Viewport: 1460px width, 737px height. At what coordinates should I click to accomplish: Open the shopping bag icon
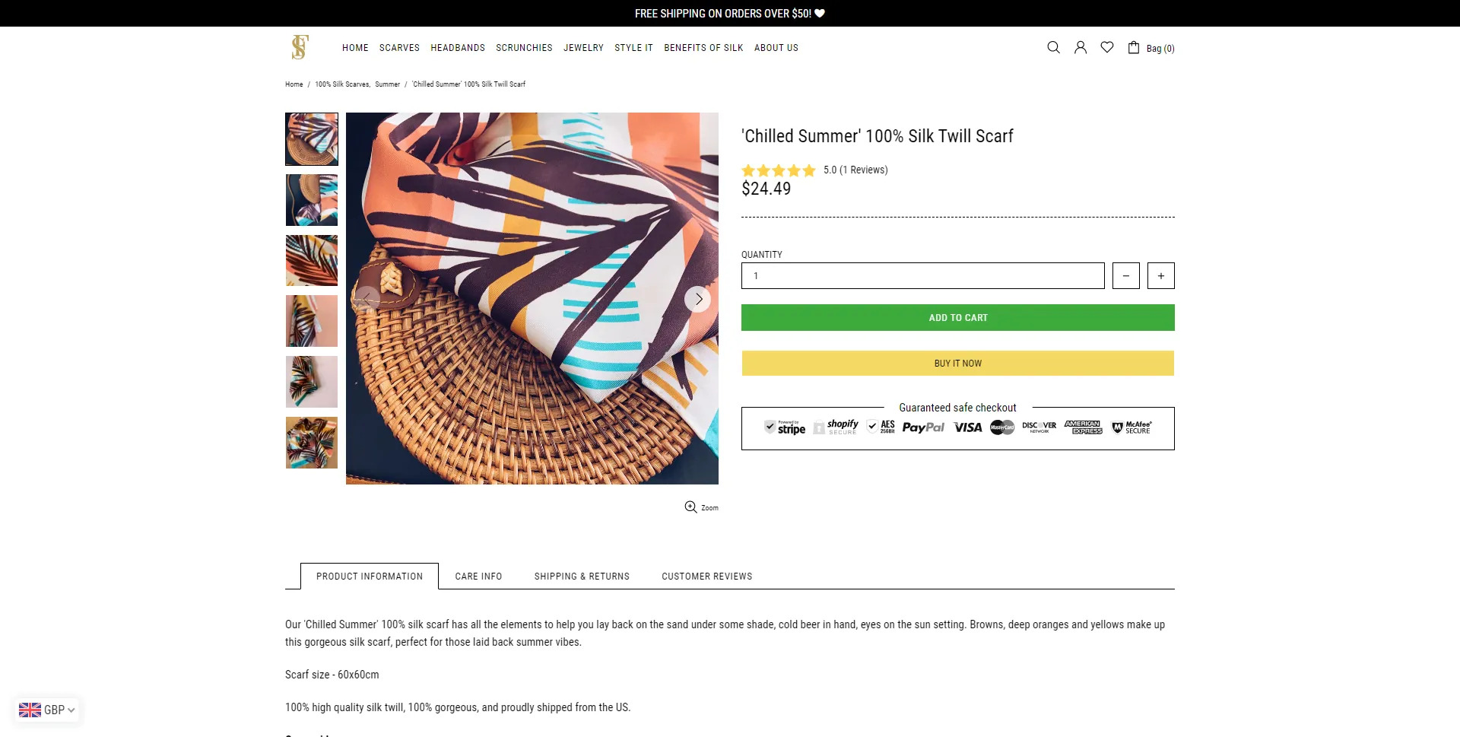(1134, 48)
